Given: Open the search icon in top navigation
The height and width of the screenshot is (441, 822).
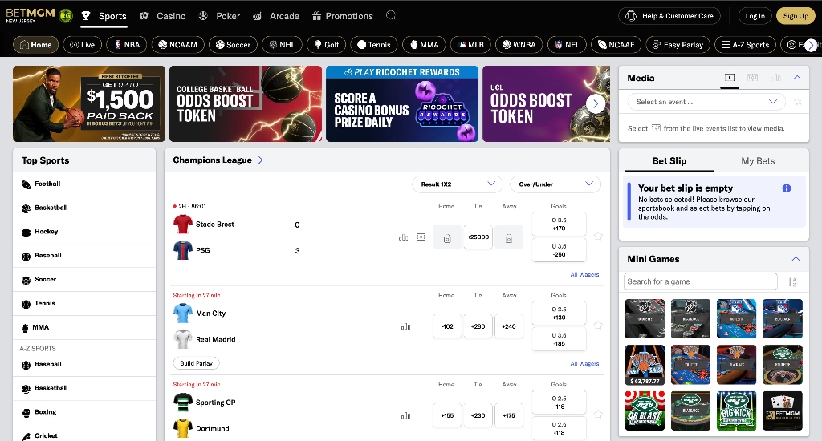Looking at the screenshot, I should 391,15.
